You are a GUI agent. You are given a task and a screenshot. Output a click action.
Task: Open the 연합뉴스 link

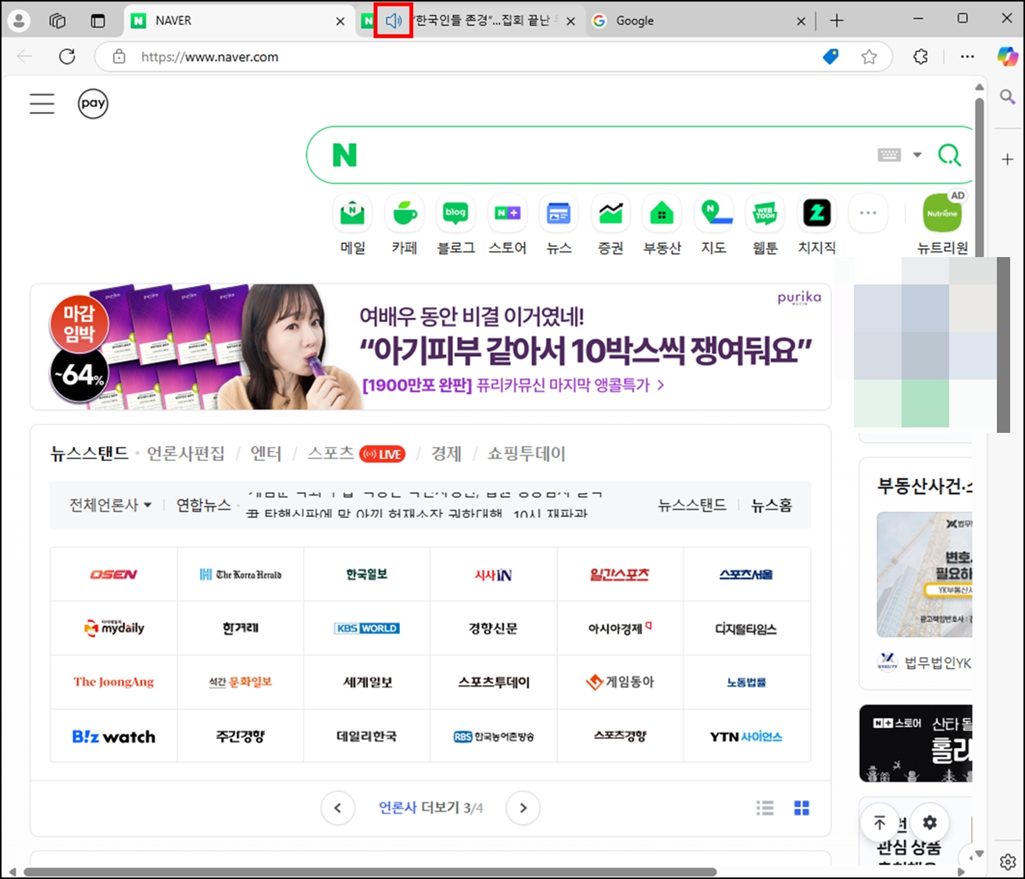point(204,505)
